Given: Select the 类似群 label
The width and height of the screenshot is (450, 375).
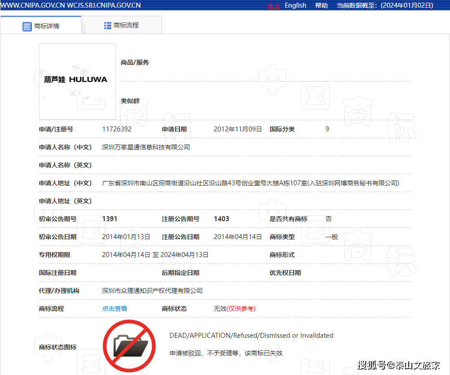Looking at the screenshot, I should [x=130, y=101].
